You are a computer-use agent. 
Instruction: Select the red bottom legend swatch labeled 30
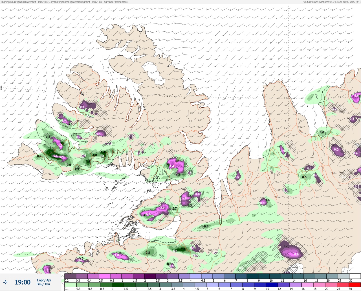355,285
